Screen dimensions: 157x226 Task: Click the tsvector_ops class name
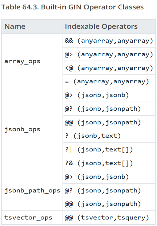click(28, 218)
